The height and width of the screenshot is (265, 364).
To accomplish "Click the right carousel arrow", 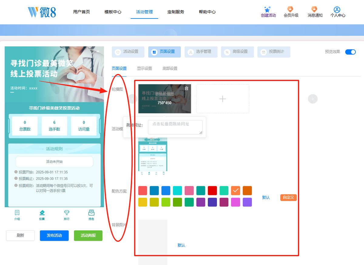I will [313, 99].
